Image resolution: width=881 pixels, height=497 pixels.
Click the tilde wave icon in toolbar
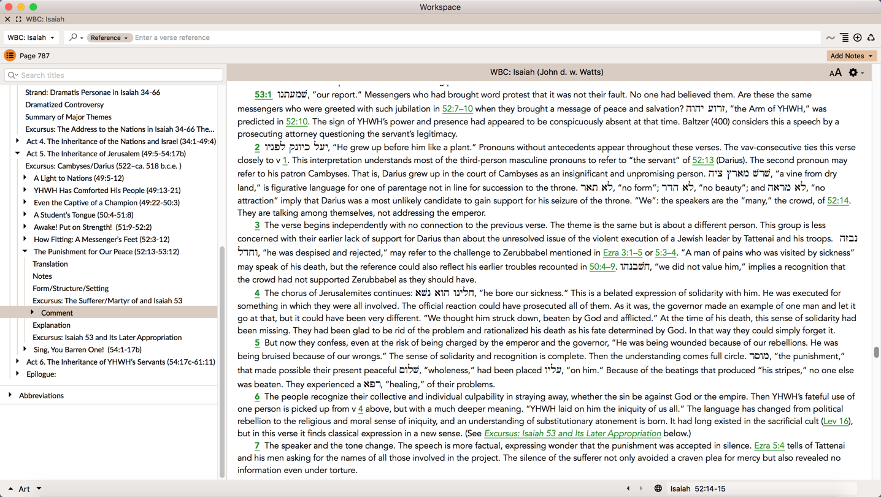click(830, 38)
